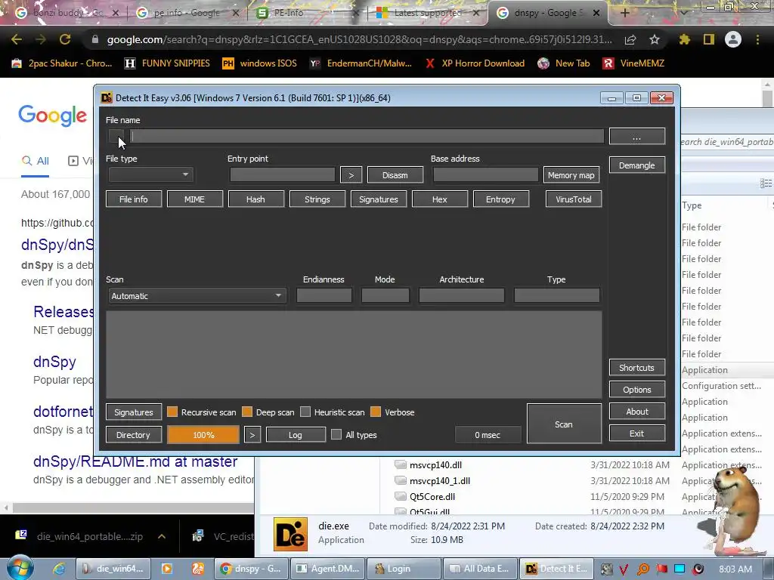The height and width of the screenshot is (580, 774).
Task: Open the Memory map button
Action: 571,175
